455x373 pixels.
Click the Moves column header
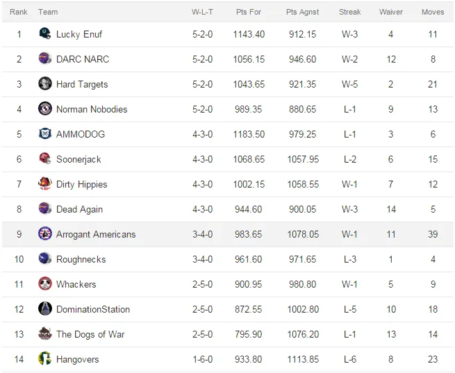pos(433,12)
